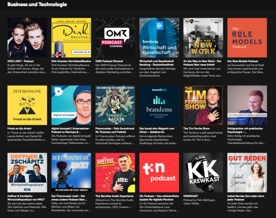Click the 'KEIN LIMIT - Podcast' title

click(x=20, y=61)
